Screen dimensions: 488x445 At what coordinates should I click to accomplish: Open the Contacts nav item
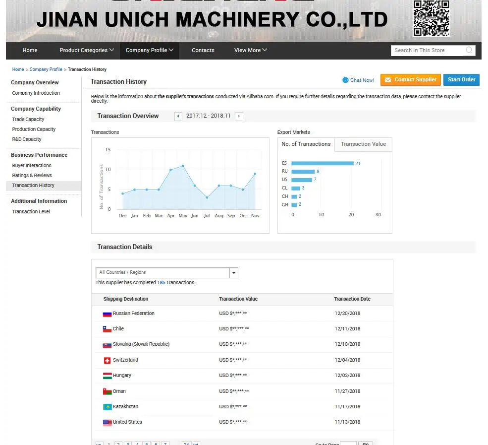point(203,50)
